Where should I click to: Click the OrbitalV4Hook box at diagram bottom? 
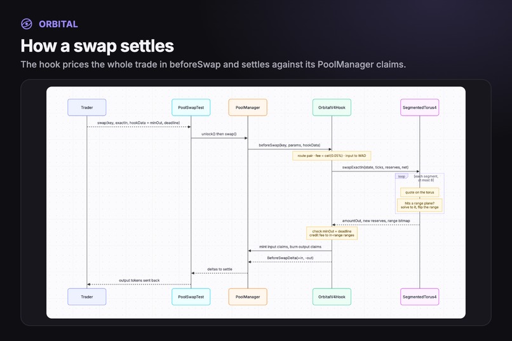(x=332, y=297)
